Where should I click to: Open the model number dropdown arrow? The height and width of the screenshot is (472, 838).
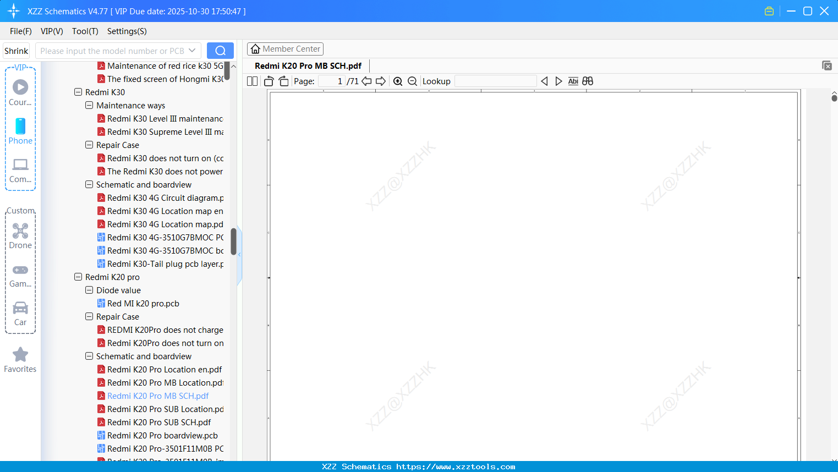pyautogui.click(x=192, y=51)
